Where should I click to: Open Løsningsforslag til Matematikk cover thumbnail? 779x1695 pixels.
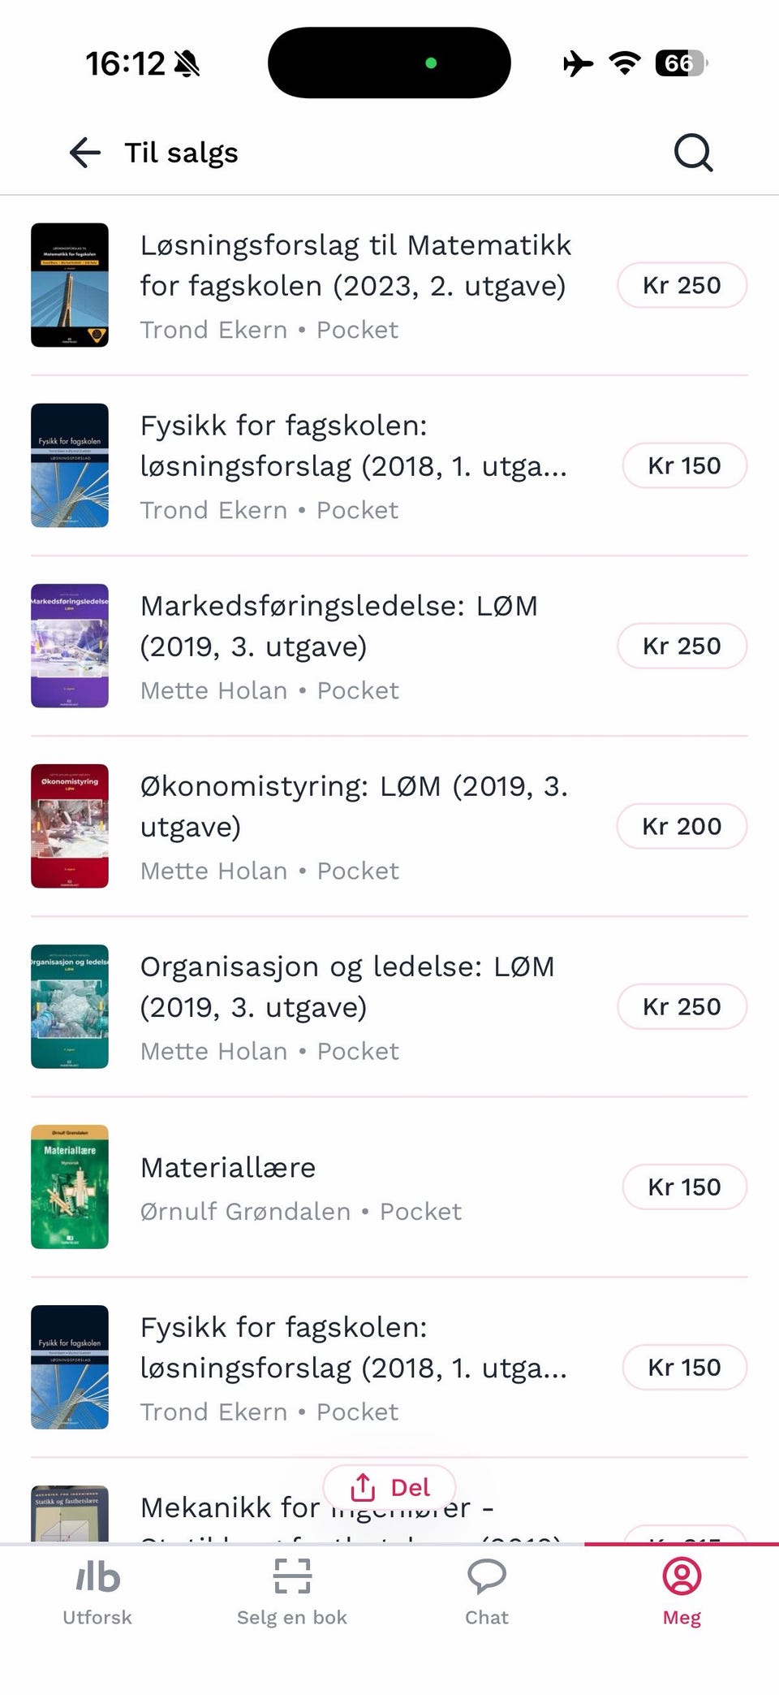coord(70,285)
